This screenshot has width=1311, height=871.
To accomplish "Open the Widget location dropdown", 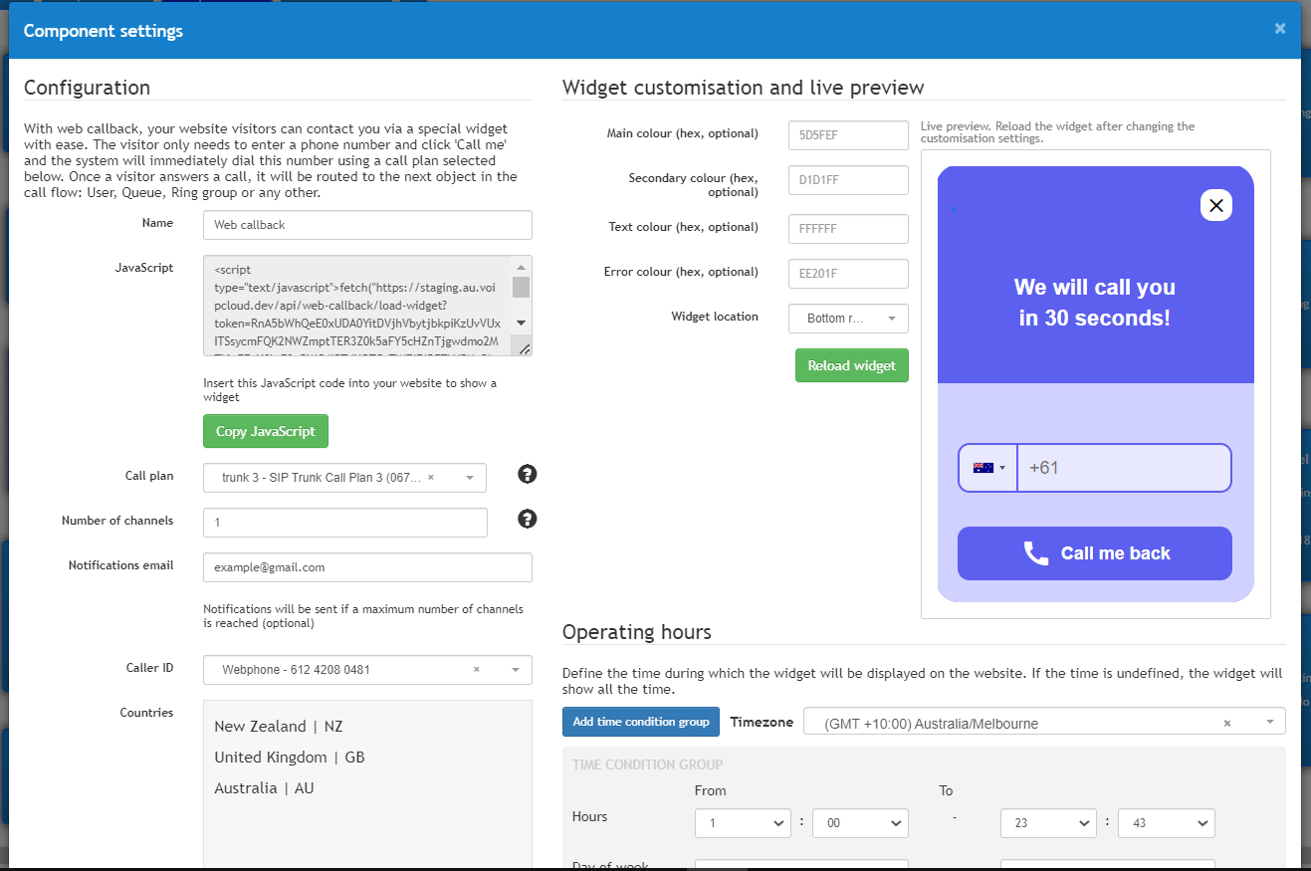I will click(x=848, y=319).
